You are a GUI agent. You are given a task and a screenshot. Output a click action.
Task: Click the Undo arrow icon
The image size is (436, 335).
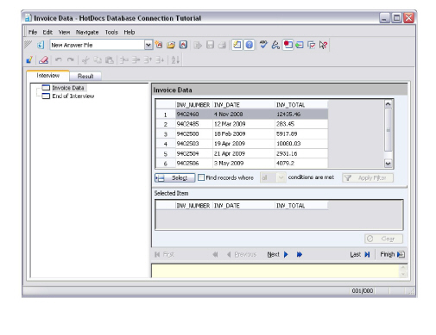tap(59, 60)
